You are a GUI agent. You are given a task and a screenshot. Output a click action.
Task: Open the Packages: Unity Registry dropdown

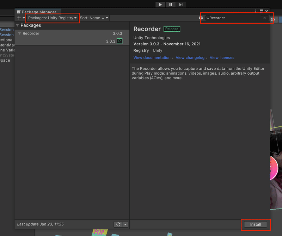pyautogui.click(x=52, y=18)
